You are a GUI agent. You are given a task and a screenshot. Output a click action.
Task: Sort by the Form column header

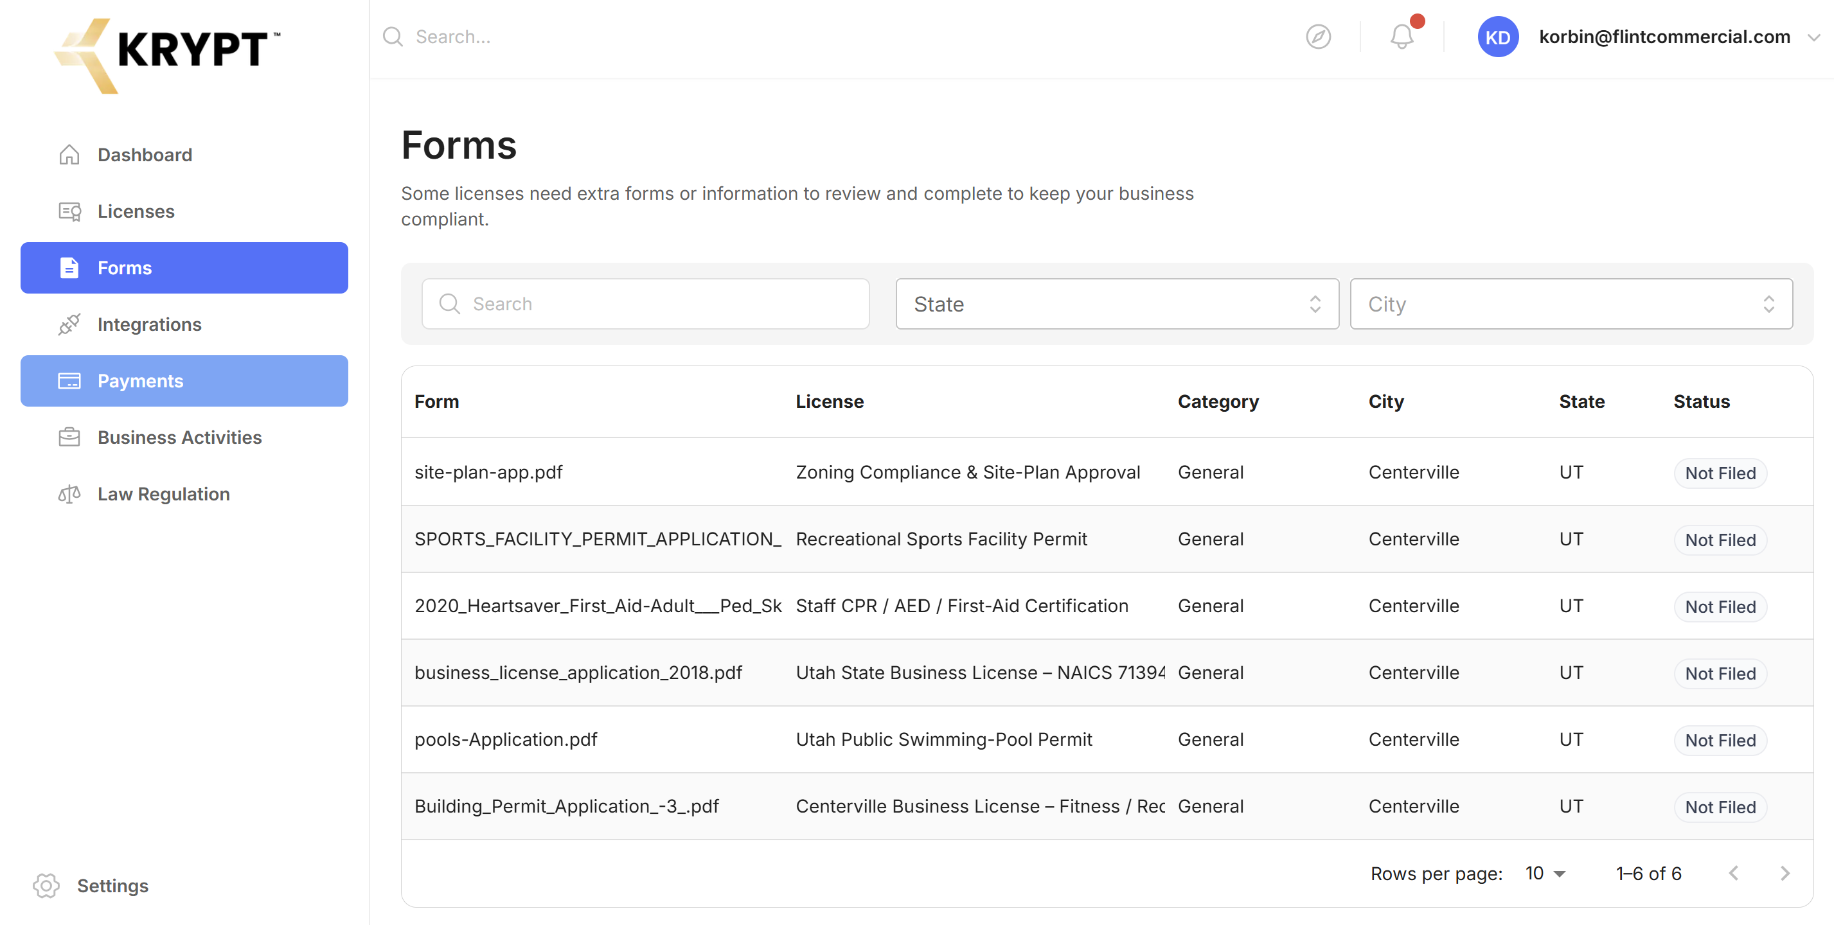pyautogui.click(x=436, y=401)
